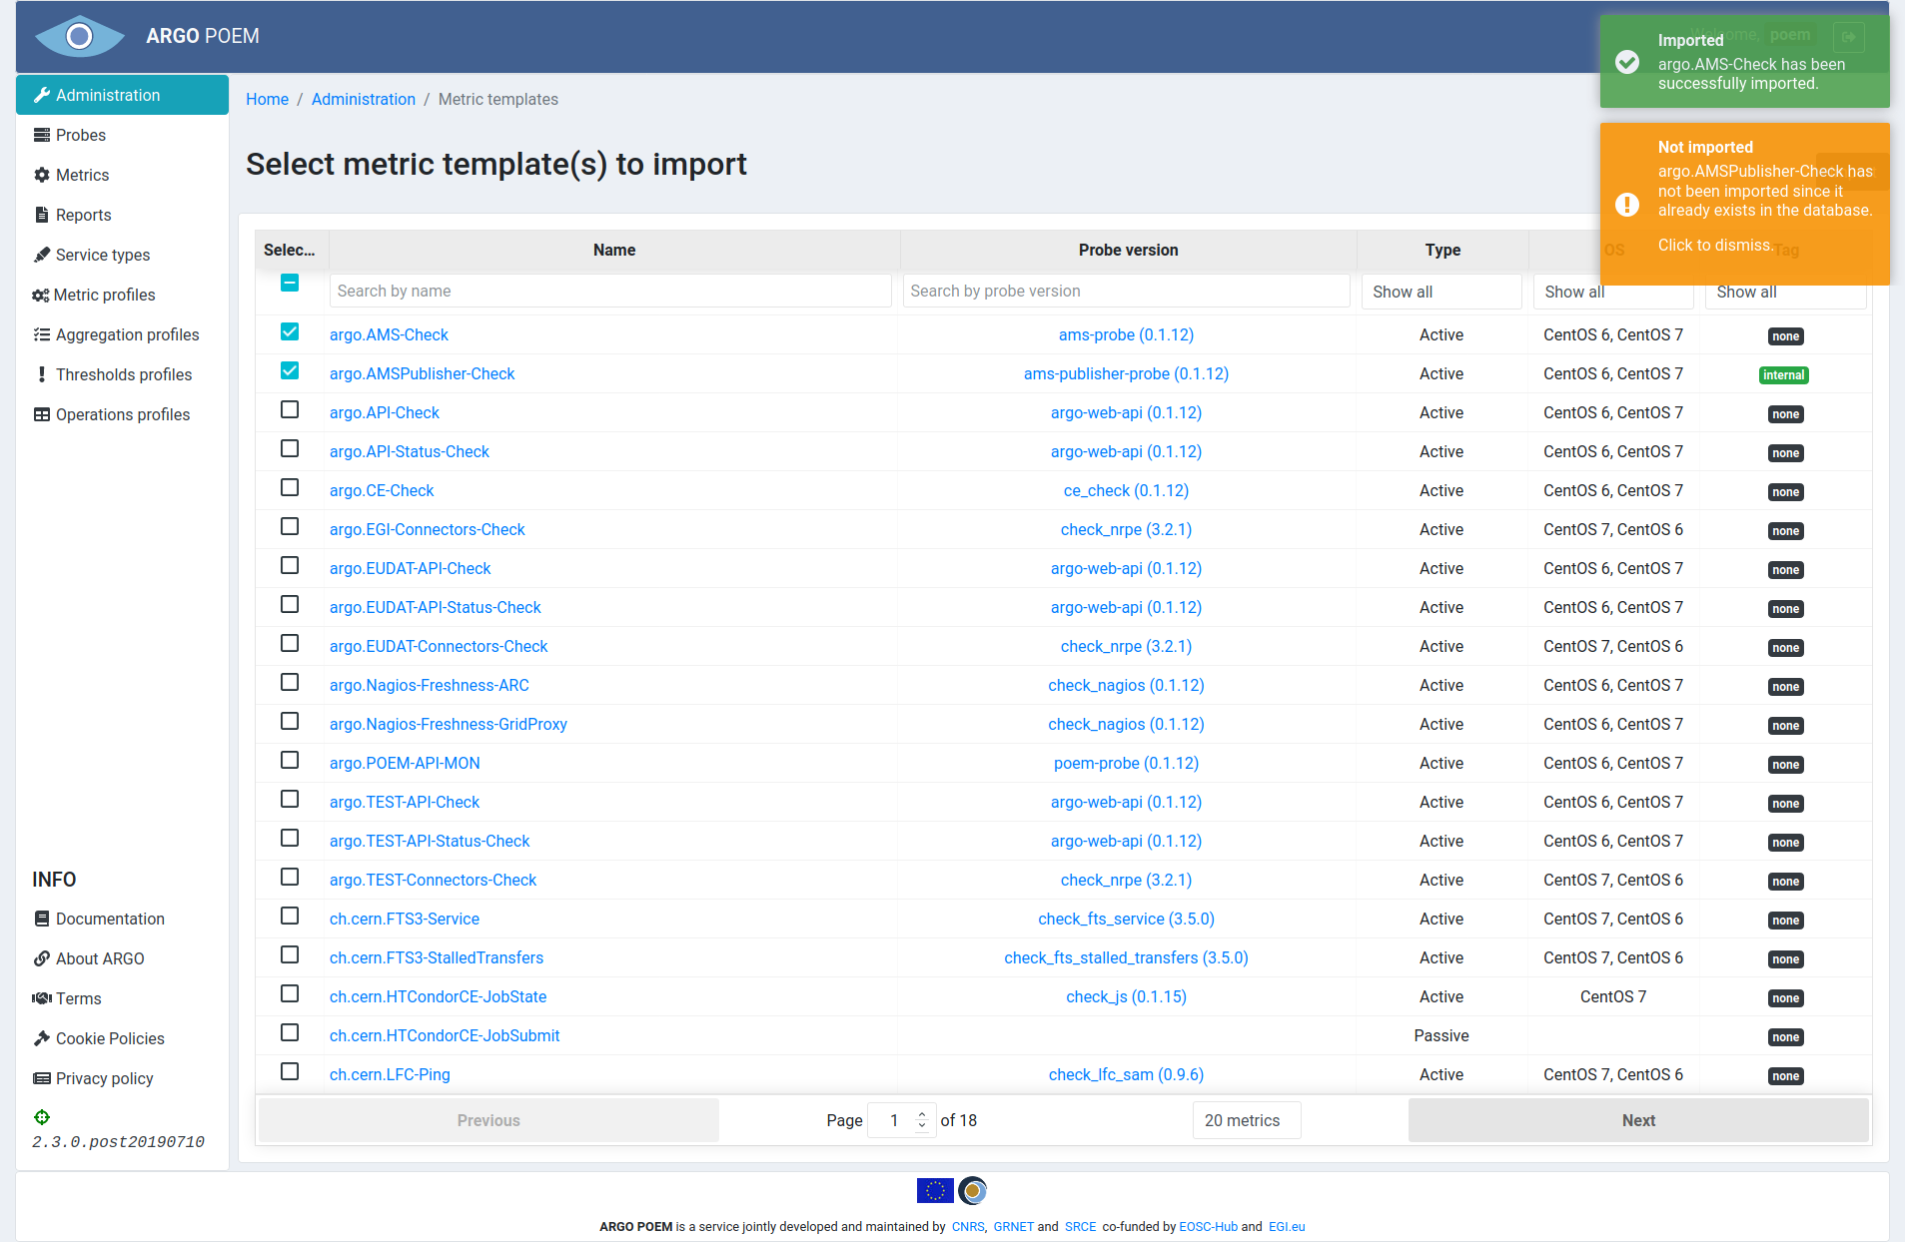Focus the Search by name field
1905x1242 pixels.
click(x=610, y=291)
